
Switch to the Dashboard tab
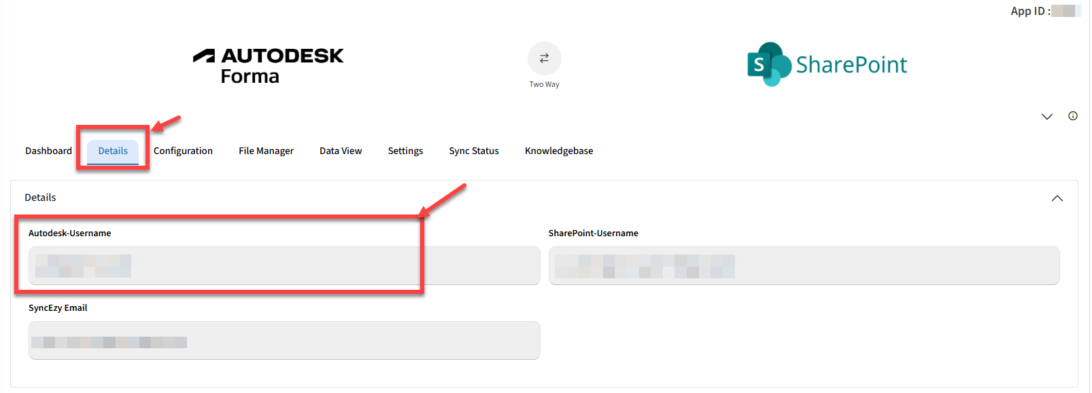[48, 151]
